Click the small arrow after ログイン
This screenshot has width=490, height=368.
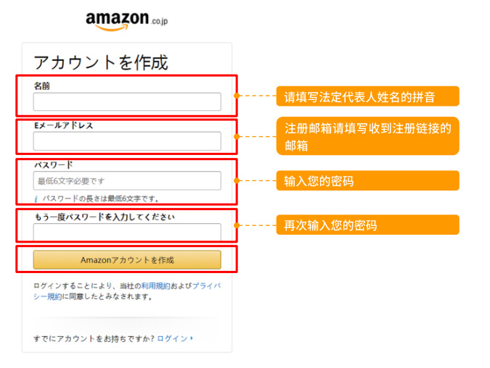(192, 338)
